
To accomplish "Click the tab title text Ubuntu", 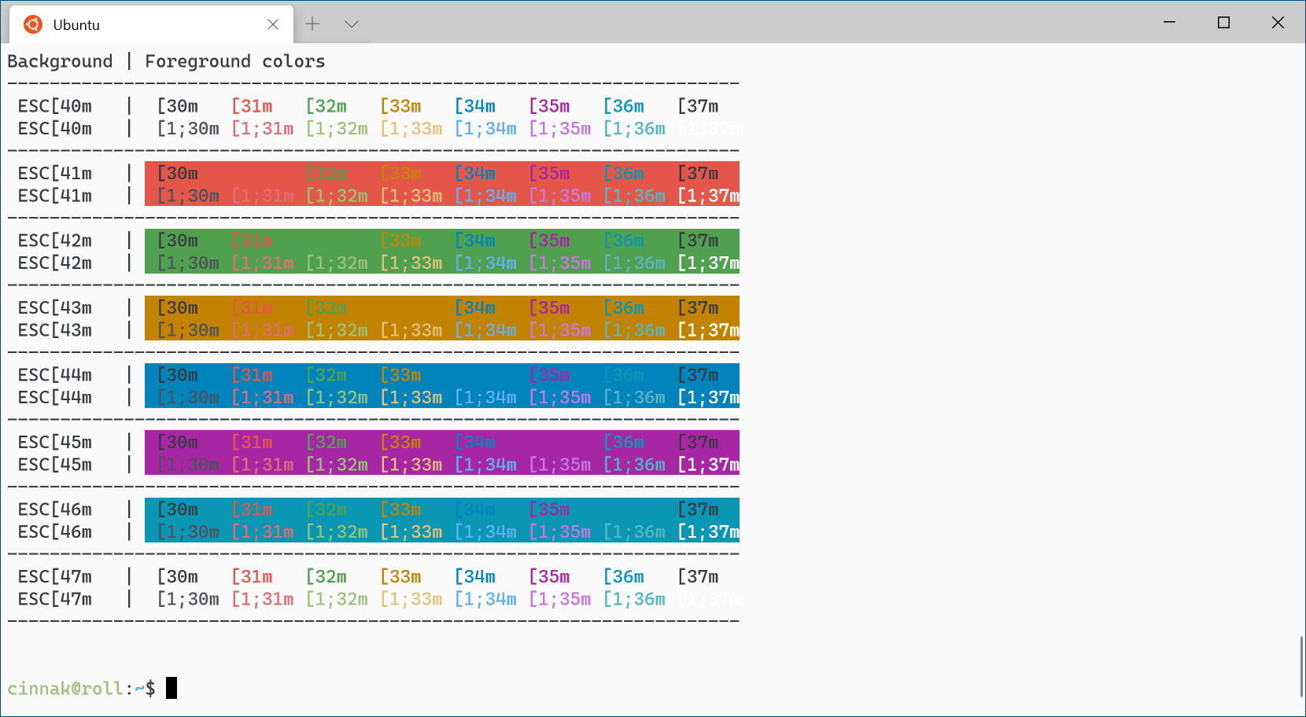I will click(x=76, y=24).
